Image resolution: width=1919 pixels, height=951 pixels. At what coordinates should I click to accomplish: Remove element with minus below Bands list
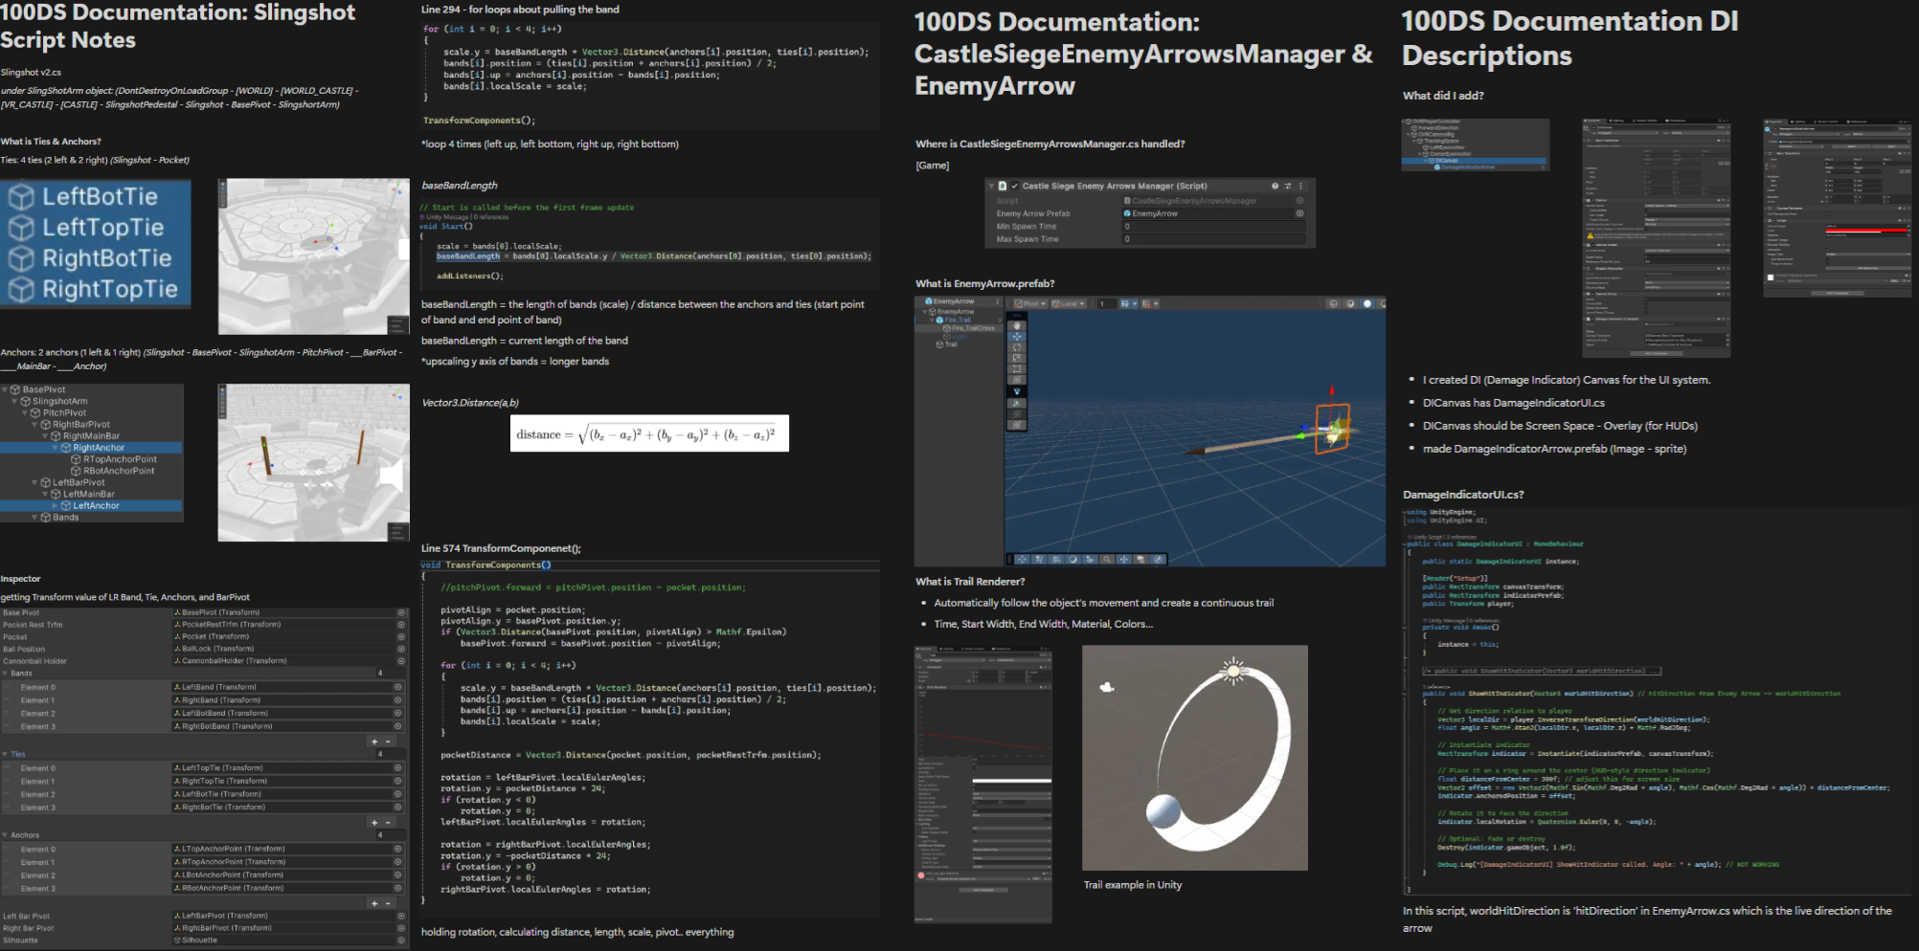coord(388,741)
